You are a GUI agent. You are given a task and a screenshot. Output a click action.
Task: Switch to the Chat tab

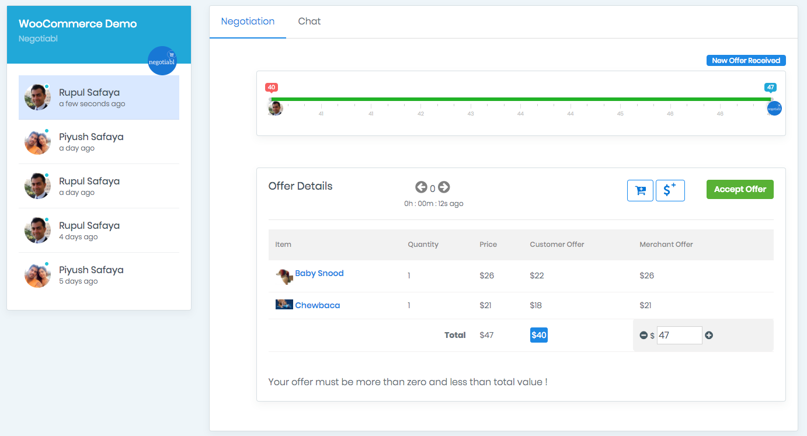coord(309,21)
